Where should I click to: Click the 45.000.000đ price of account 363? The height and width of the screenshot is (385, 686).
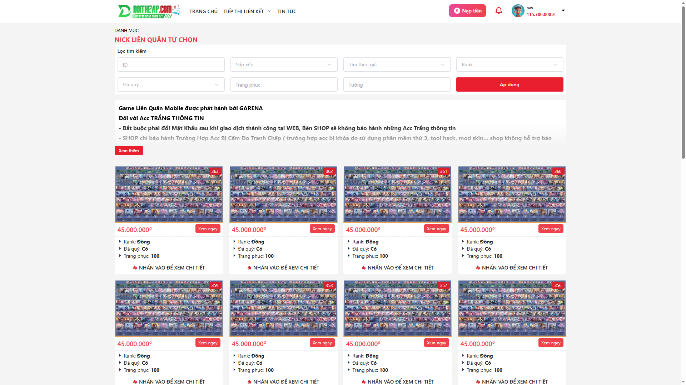[x=135, y=230]
